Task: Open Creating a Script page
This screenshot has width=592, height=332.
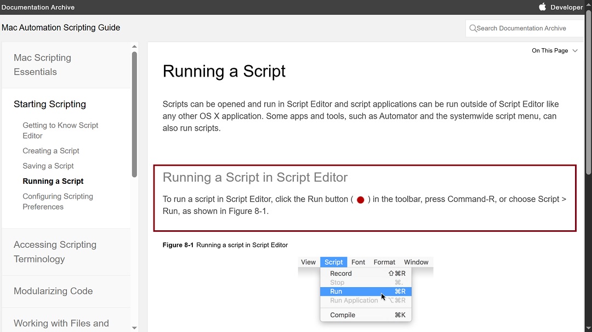Action: coord(51,151)
